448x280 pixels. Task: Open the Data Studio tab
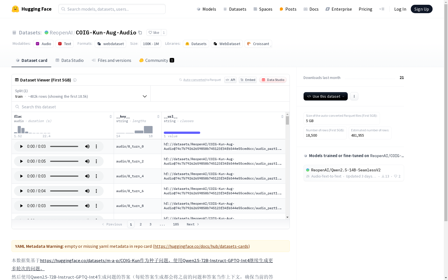tap(69, 60)
